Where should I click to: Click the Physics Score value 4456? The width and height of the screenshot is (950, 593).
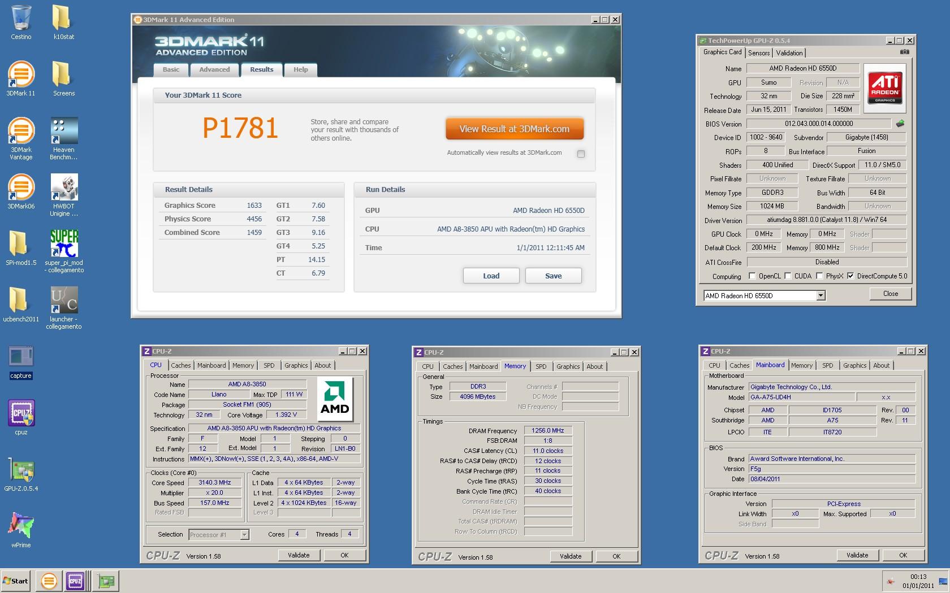254,219
